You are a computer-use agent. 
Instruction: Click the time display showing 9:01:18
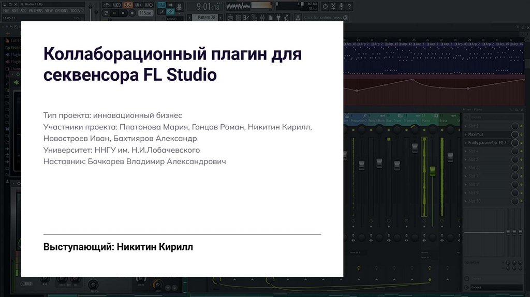[208, 6]
